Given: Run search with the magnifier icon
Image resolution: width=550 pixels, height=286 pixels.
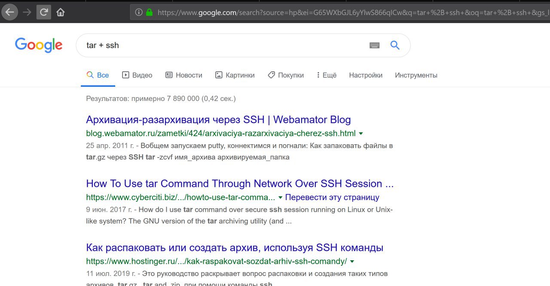Looking at the screenshot, I should (395, 45).
